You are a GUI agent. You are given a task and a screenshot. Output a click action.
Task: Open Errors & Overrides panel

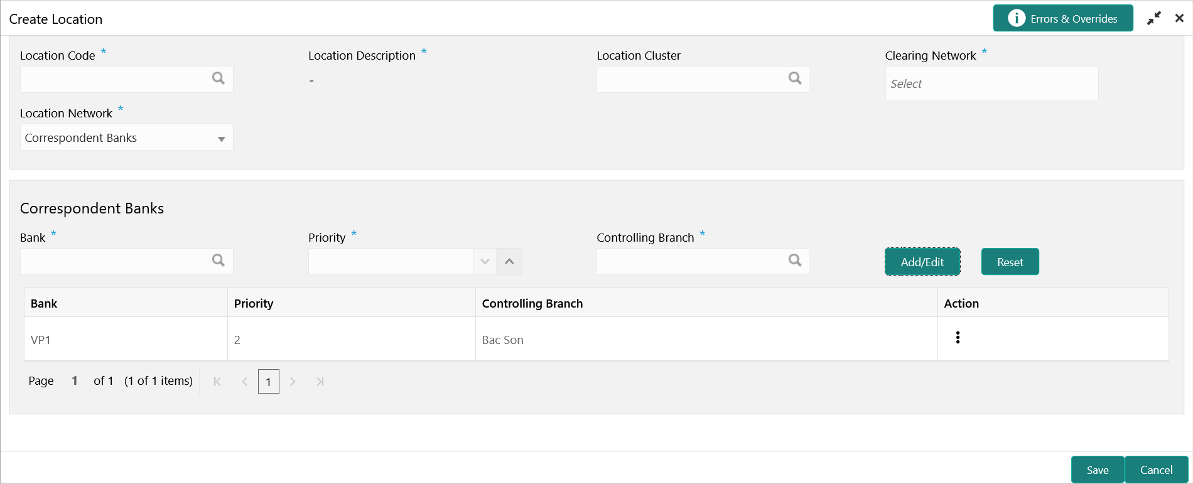1062,19
